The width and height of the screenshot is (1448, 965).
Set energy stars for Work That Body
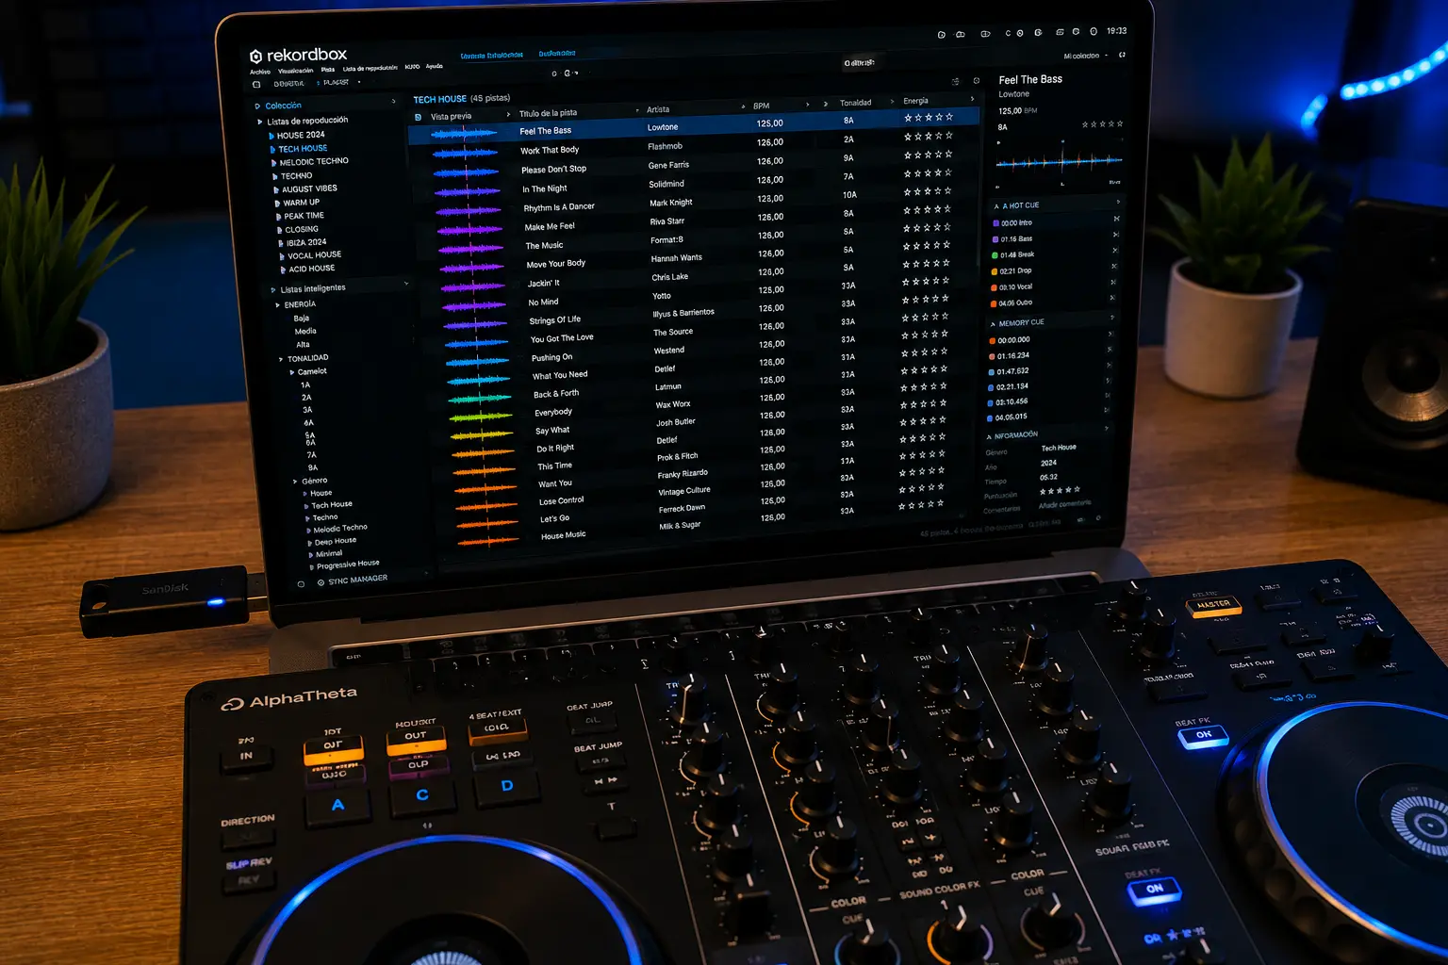(929, 136)
